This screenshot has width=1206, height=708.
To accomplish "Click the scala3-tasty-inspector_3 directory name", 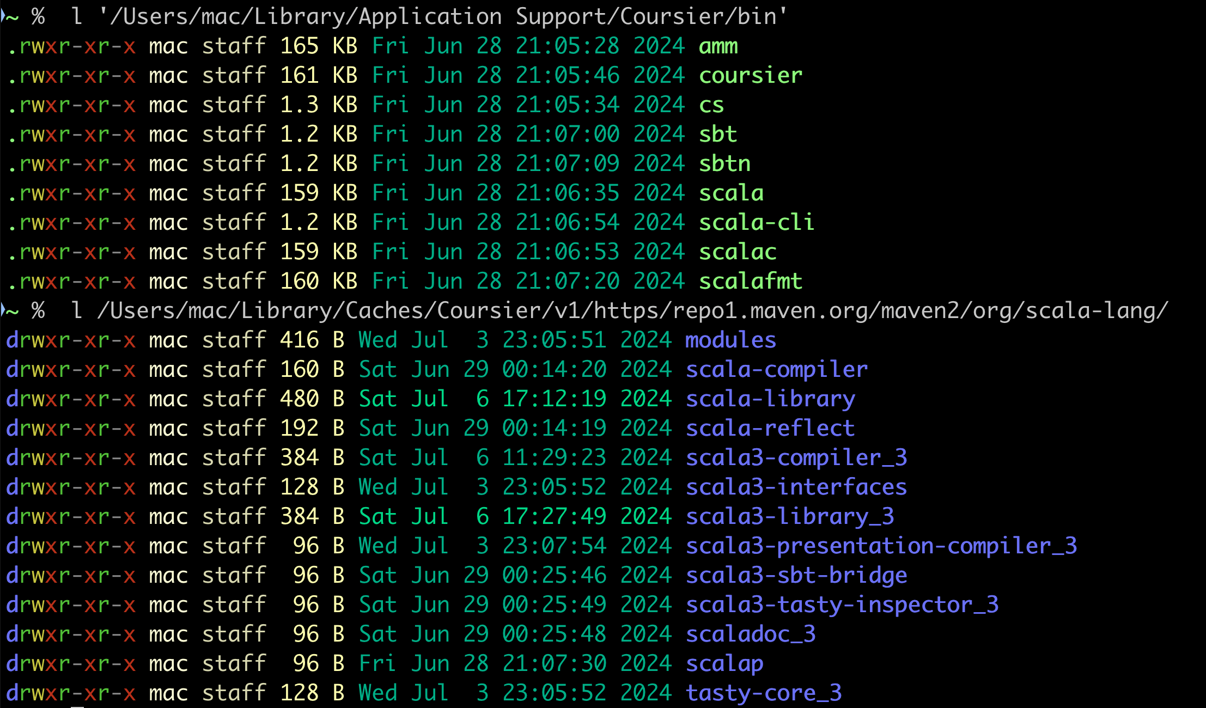I will 842,606.
